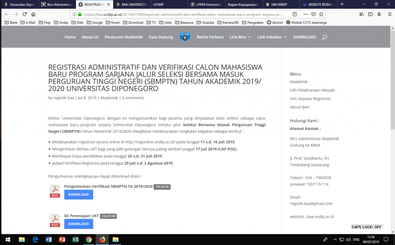Expand the Link Fakultas dropdown menu

click(x=272, y=37)
